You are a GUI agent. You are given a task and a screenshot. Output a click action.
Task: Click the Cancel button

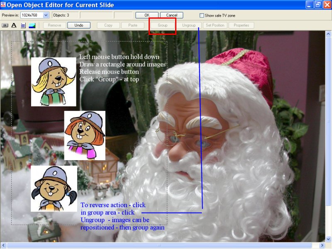[x=172, y=15]
